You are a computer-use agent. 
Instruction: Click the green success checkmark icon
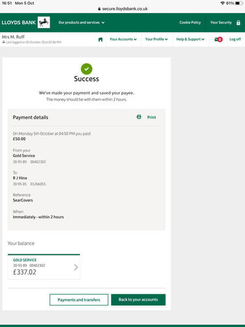[86, 69]
